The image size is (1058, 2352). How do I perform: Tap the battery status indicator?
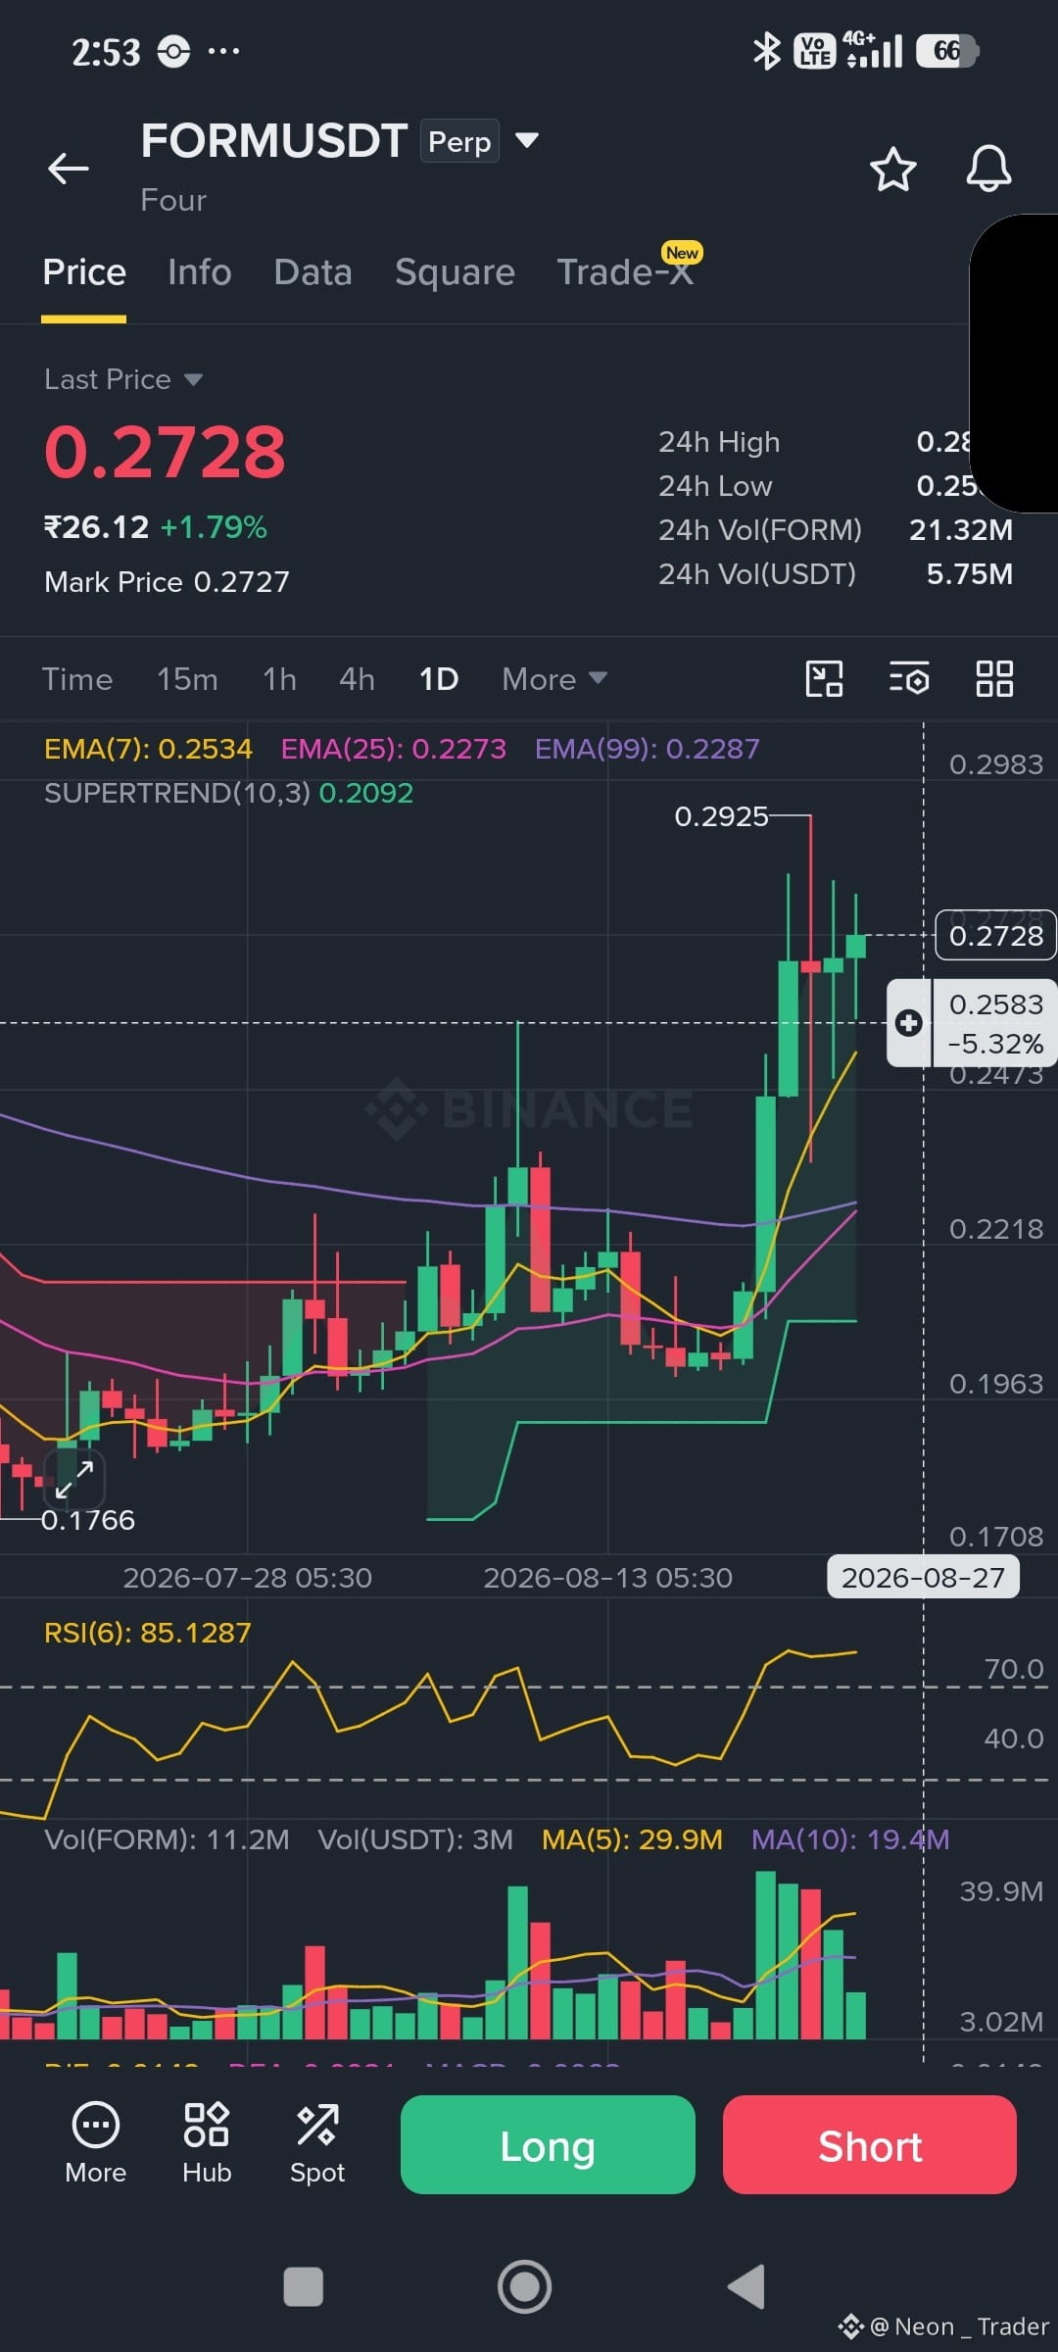tap(947, 51)
